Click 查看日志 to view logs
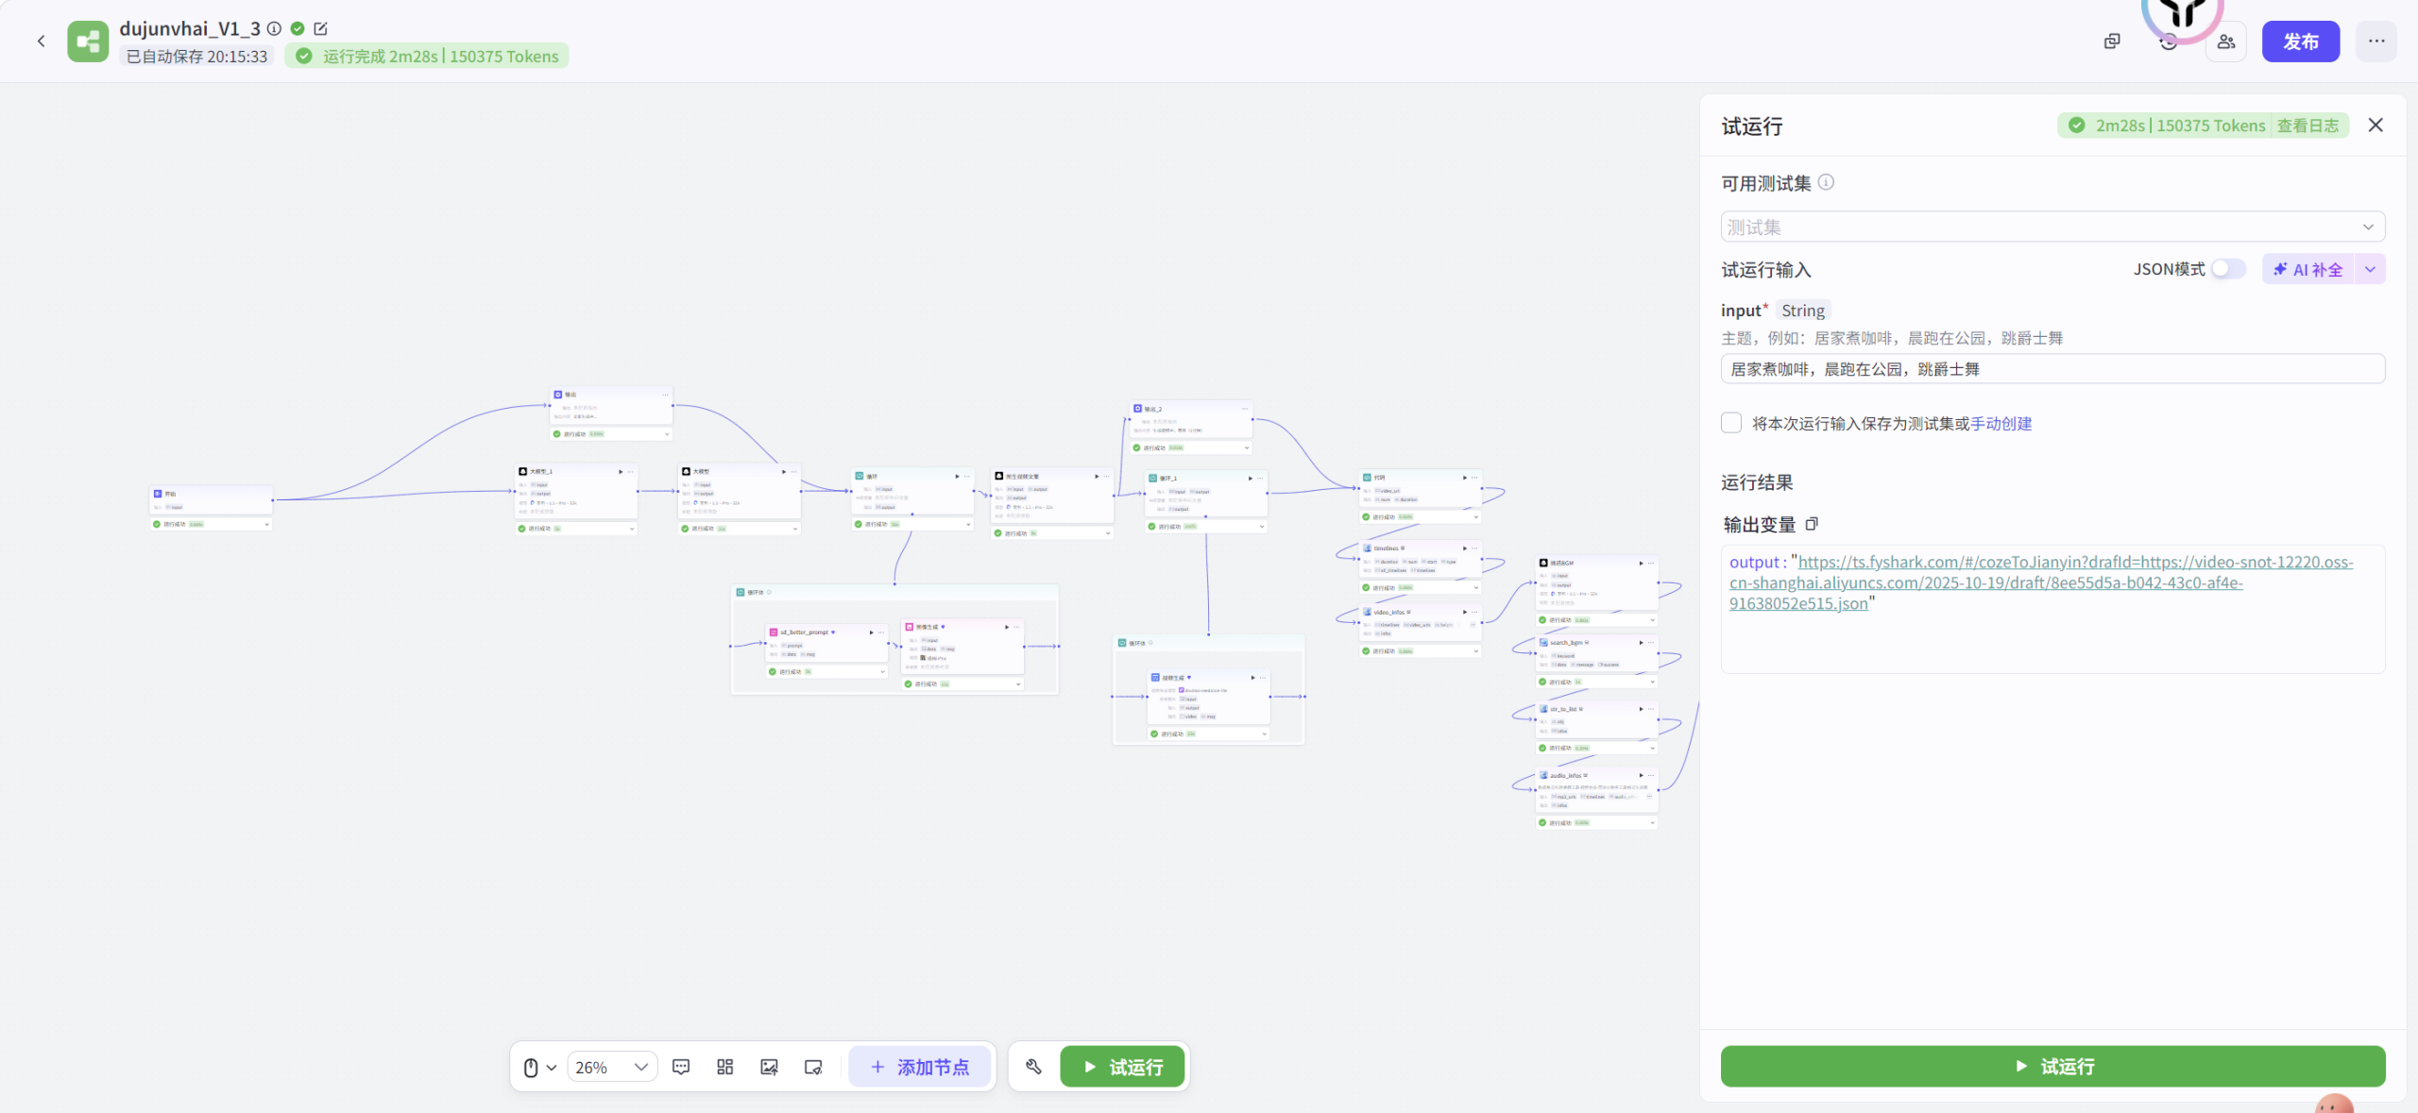This screenshot has width=2418, height=1113. 2307,126
